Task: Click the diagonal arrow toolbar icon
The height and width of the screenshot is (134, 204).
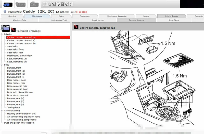Action: click(54, 4)
